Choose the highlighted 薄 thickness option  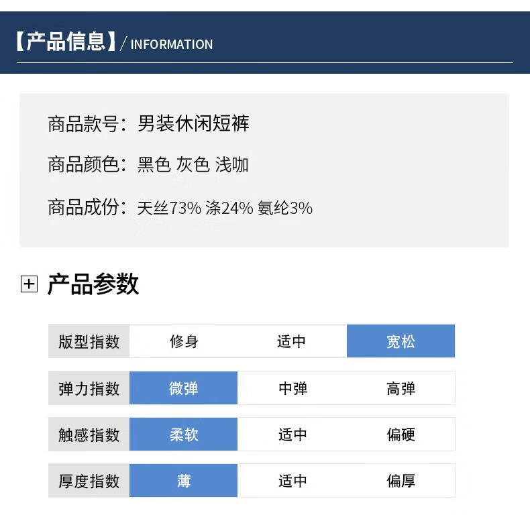[x=184, y=481]
